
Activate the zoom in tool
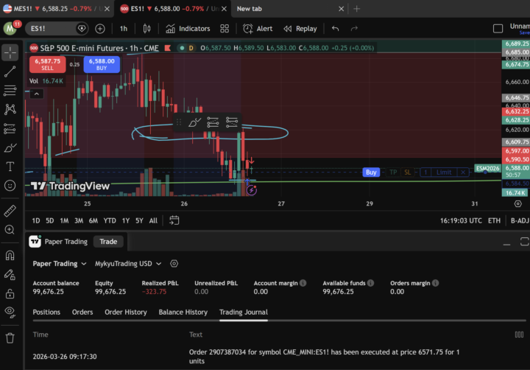click(x=10, y=229)
